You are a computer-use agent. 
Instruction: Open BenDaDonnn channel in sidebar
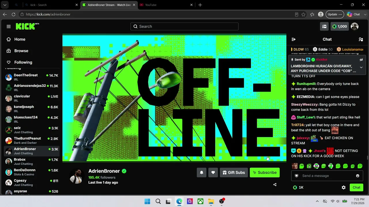tap(32, 172)
